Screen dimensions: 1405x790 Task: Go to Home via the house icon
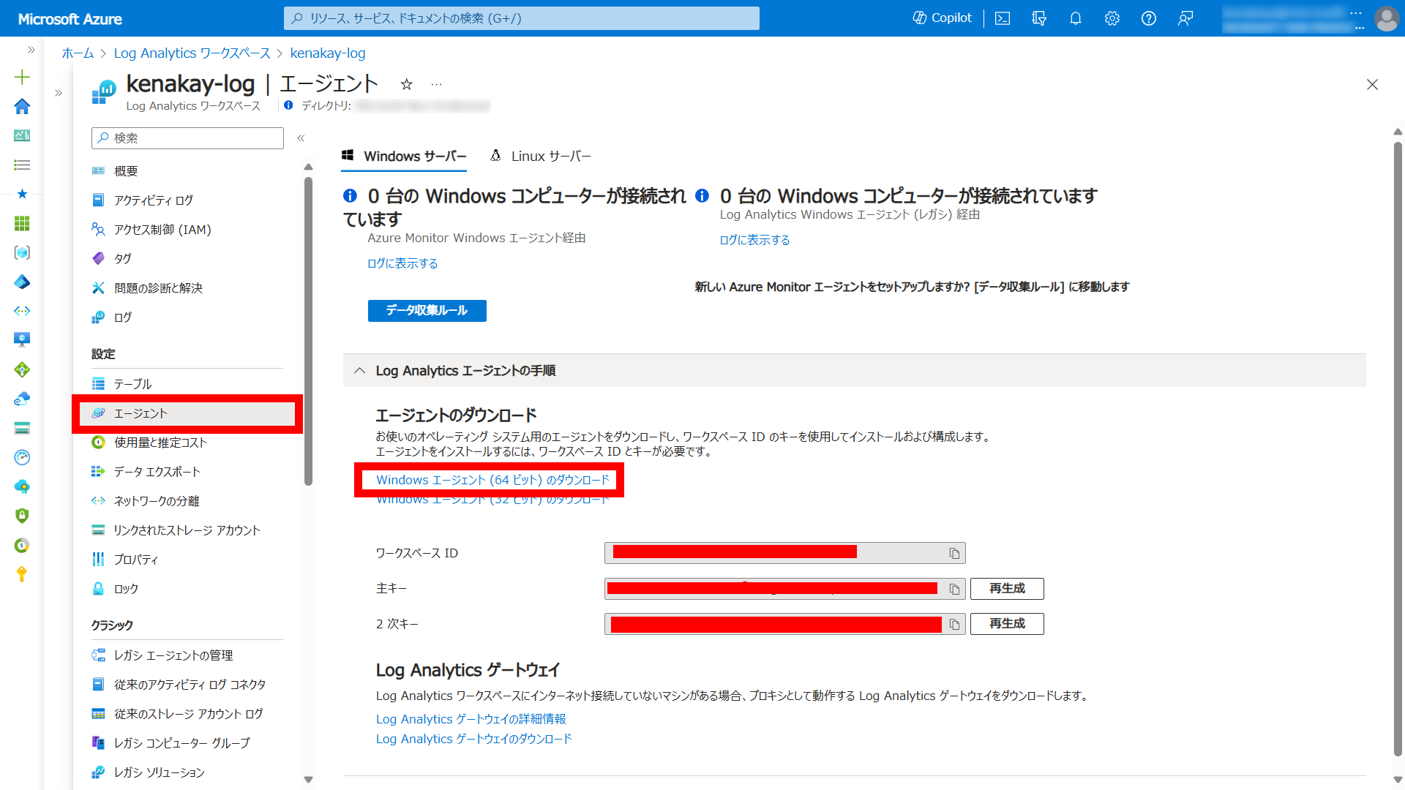(22, 106)
